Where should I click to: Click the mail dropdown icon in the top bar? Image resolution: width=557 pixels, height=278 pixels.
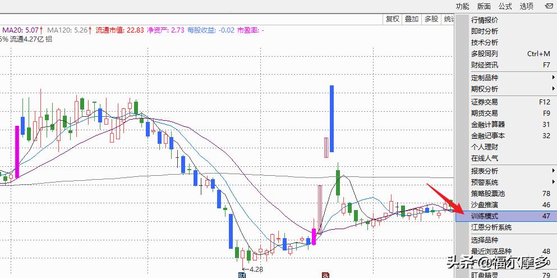point(548,6)
